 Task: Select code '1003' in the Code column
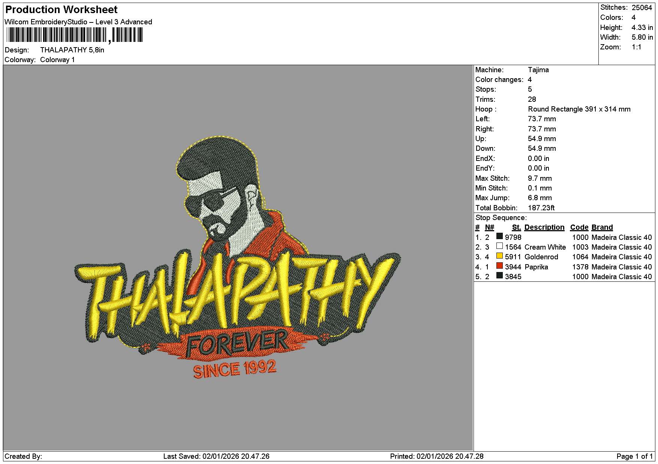tap(580, 247)
